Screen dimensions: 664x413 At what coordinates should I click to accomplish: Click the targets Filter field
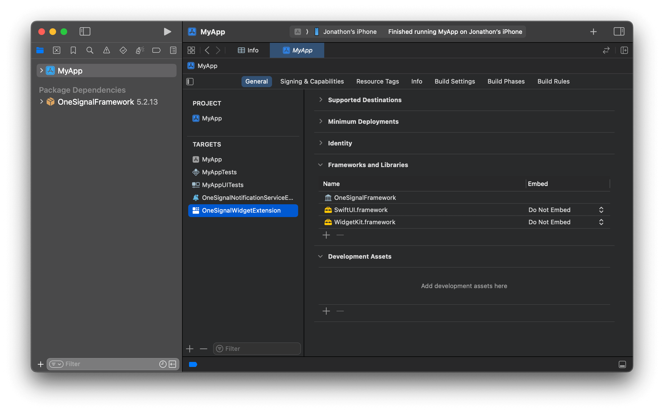click(257, 349)
